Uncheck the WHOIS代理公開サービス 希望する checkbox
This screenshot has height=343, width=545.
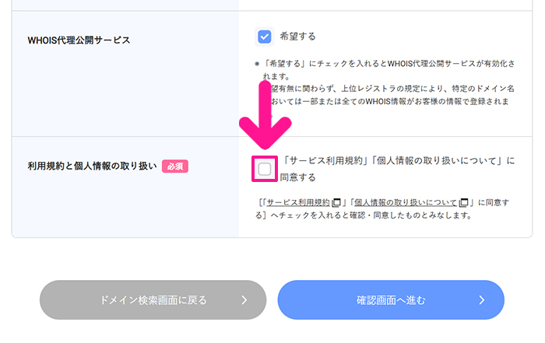265,37
